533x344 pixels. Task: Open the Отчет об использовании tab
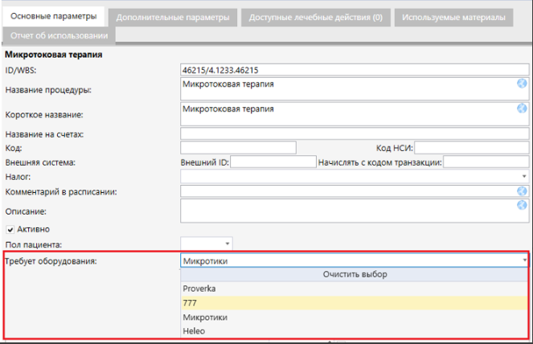point(59,35)
